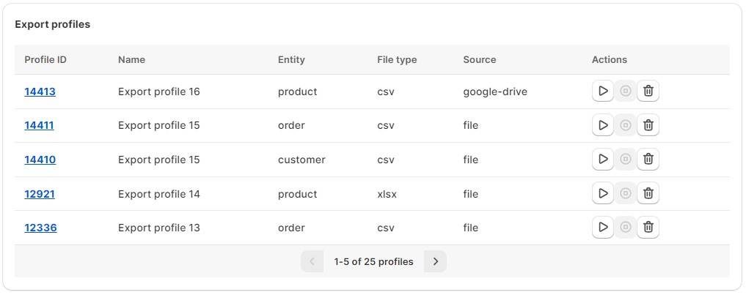746x295 pixels.
Task: Click file source in row 12336
Action: point(470,228)
